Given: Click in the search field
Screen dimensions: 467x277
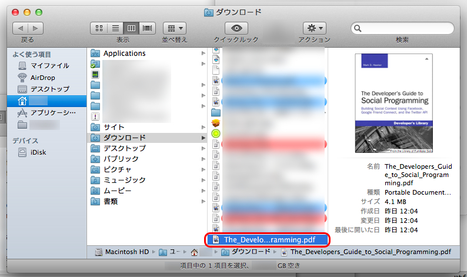Looking at the screenshot, I should click(406, 28).
